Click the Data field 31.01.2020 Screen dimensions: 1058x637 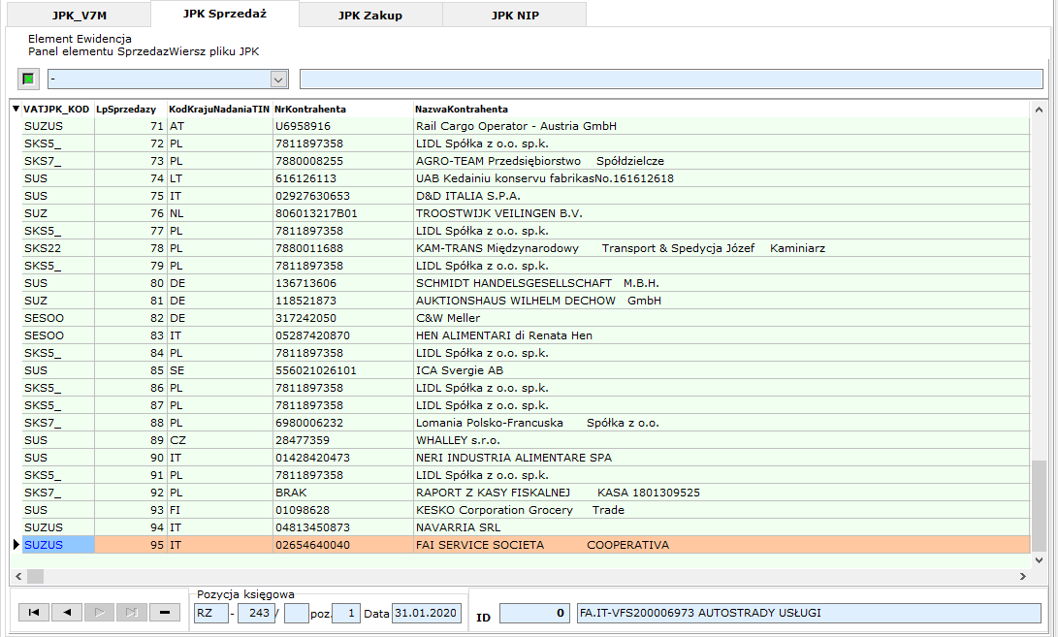pos(427,613)
